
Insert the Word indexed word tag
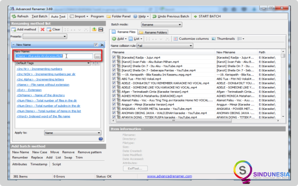[43, 116]
